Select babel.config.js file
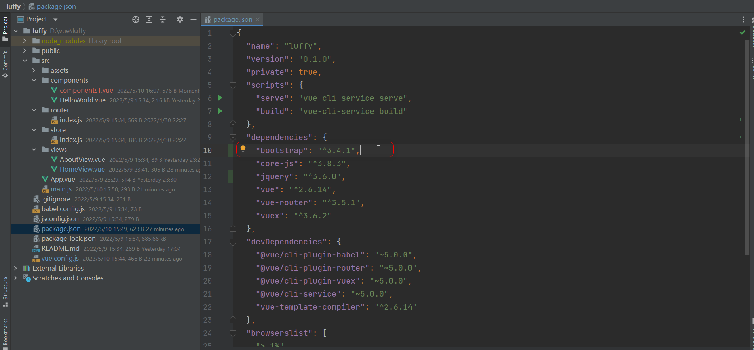The width and height of the screenshot is (754, 350). 63,209
